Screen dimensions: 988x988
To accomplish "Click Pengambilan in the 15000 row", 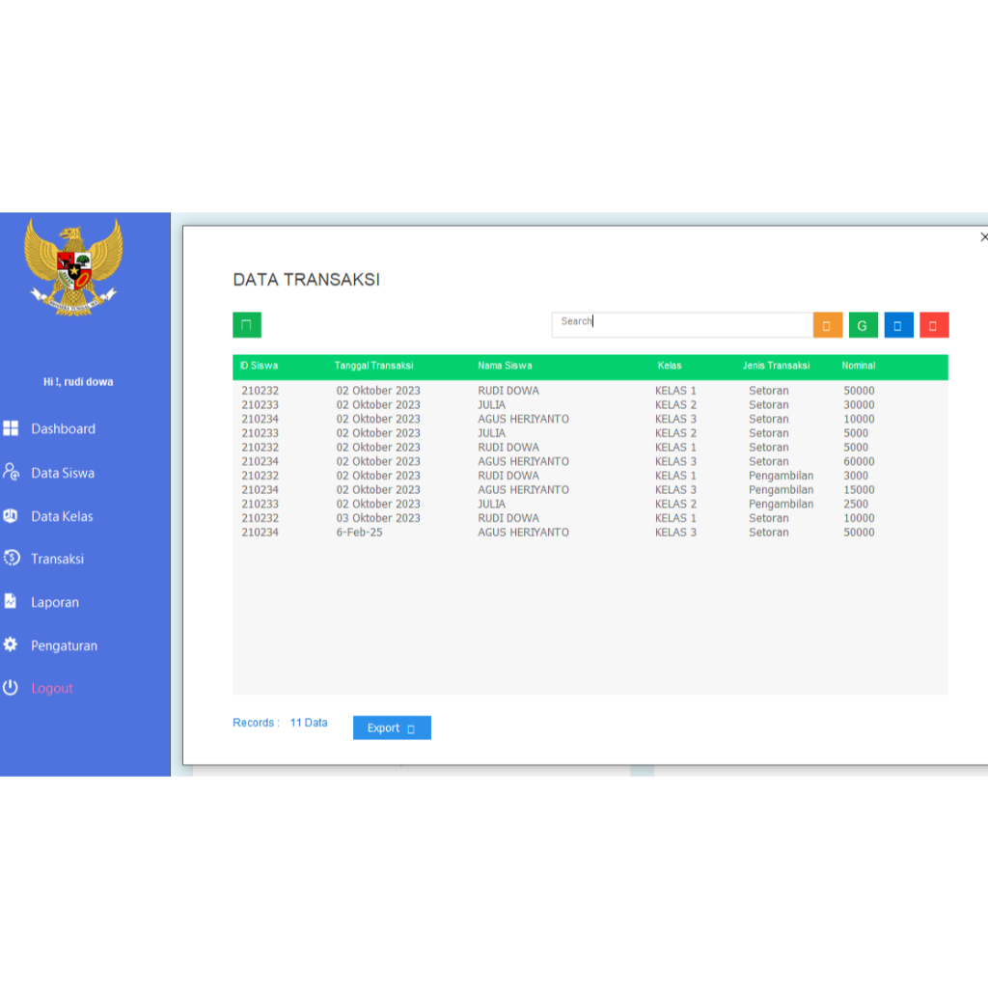I will 781,489.
